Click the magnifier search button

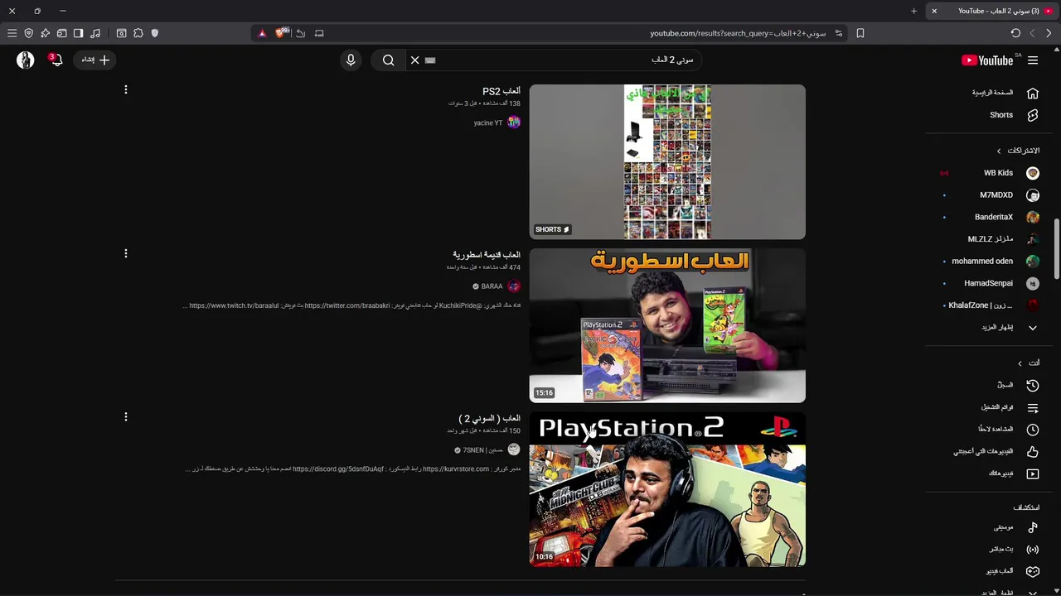(x=388, y=60)
